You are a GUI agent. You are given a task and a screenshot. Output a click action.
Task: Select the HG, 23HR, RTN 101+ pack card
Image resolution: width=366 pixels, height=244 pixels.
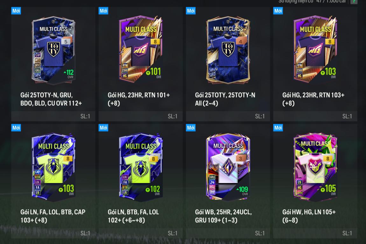141,64
